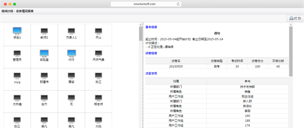Click the work group value 176
Image resolution: width=304 pixels, height=128 pixels.
pyautogui.click(x=247, y=126)
